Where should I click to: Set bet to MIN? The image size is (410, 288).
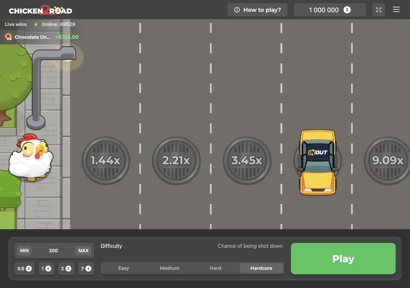24,250
